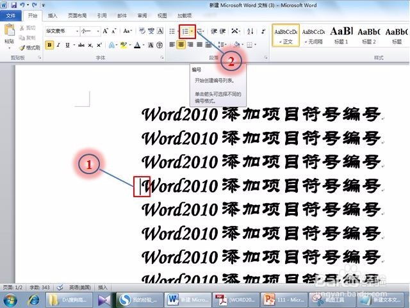Click the Sort A-Z icon

tap(250, 31)
